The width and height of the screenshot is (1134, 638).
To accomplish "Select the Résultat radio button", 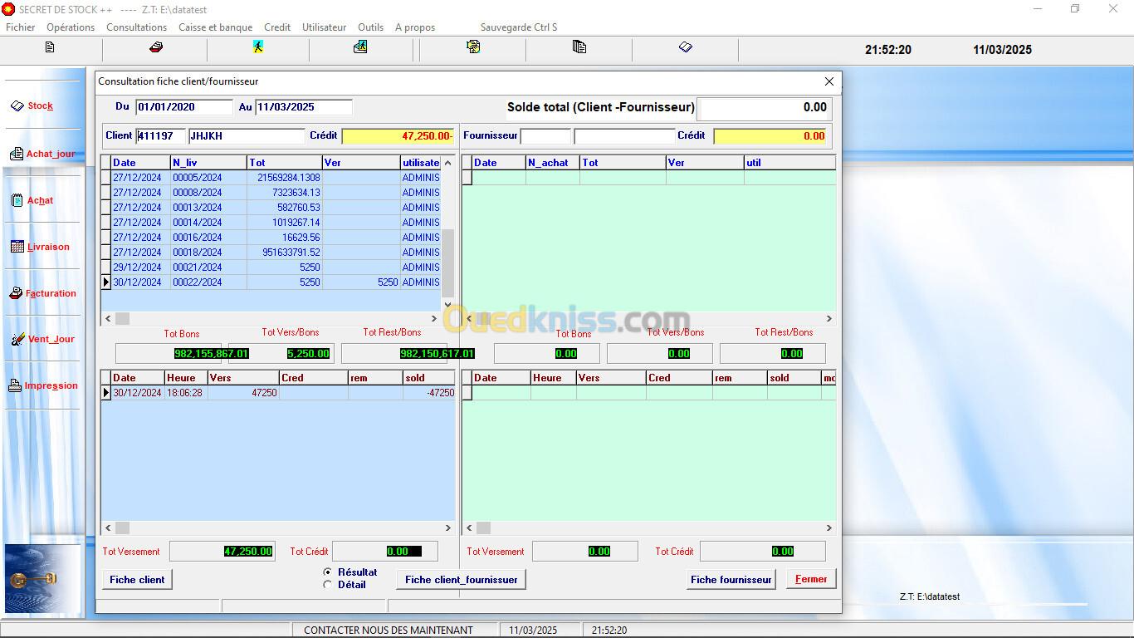I will (328, 572).
